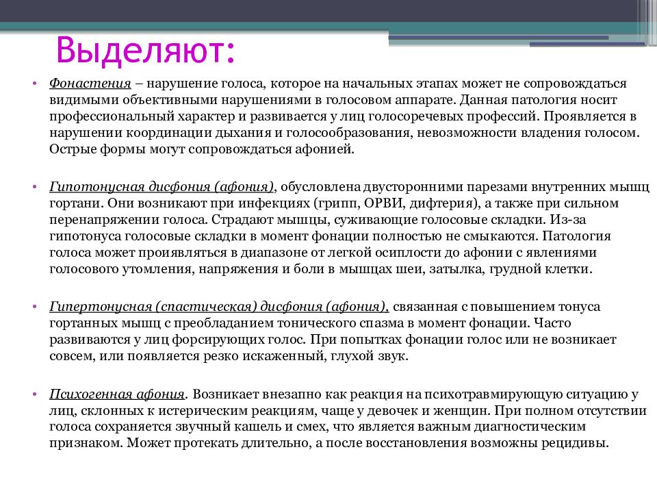Click the phrase "после восстановления возможны рецидивы"
Viewport: 657px width, 493px height.
466,443
